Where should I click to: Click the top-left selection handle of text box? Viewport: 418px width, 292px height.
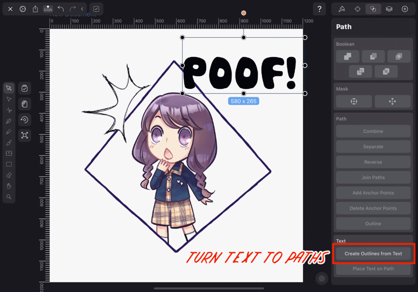[x=182, y=37]
